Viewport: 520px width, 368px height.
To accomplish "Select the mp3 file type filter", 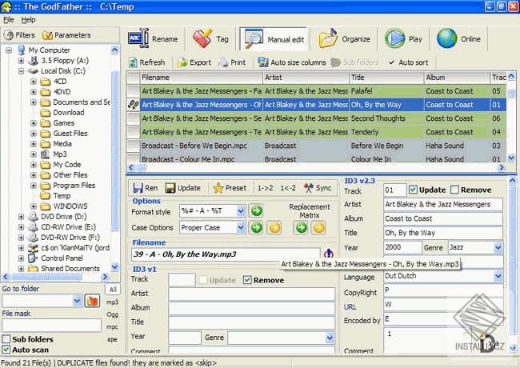I will 113,302.
